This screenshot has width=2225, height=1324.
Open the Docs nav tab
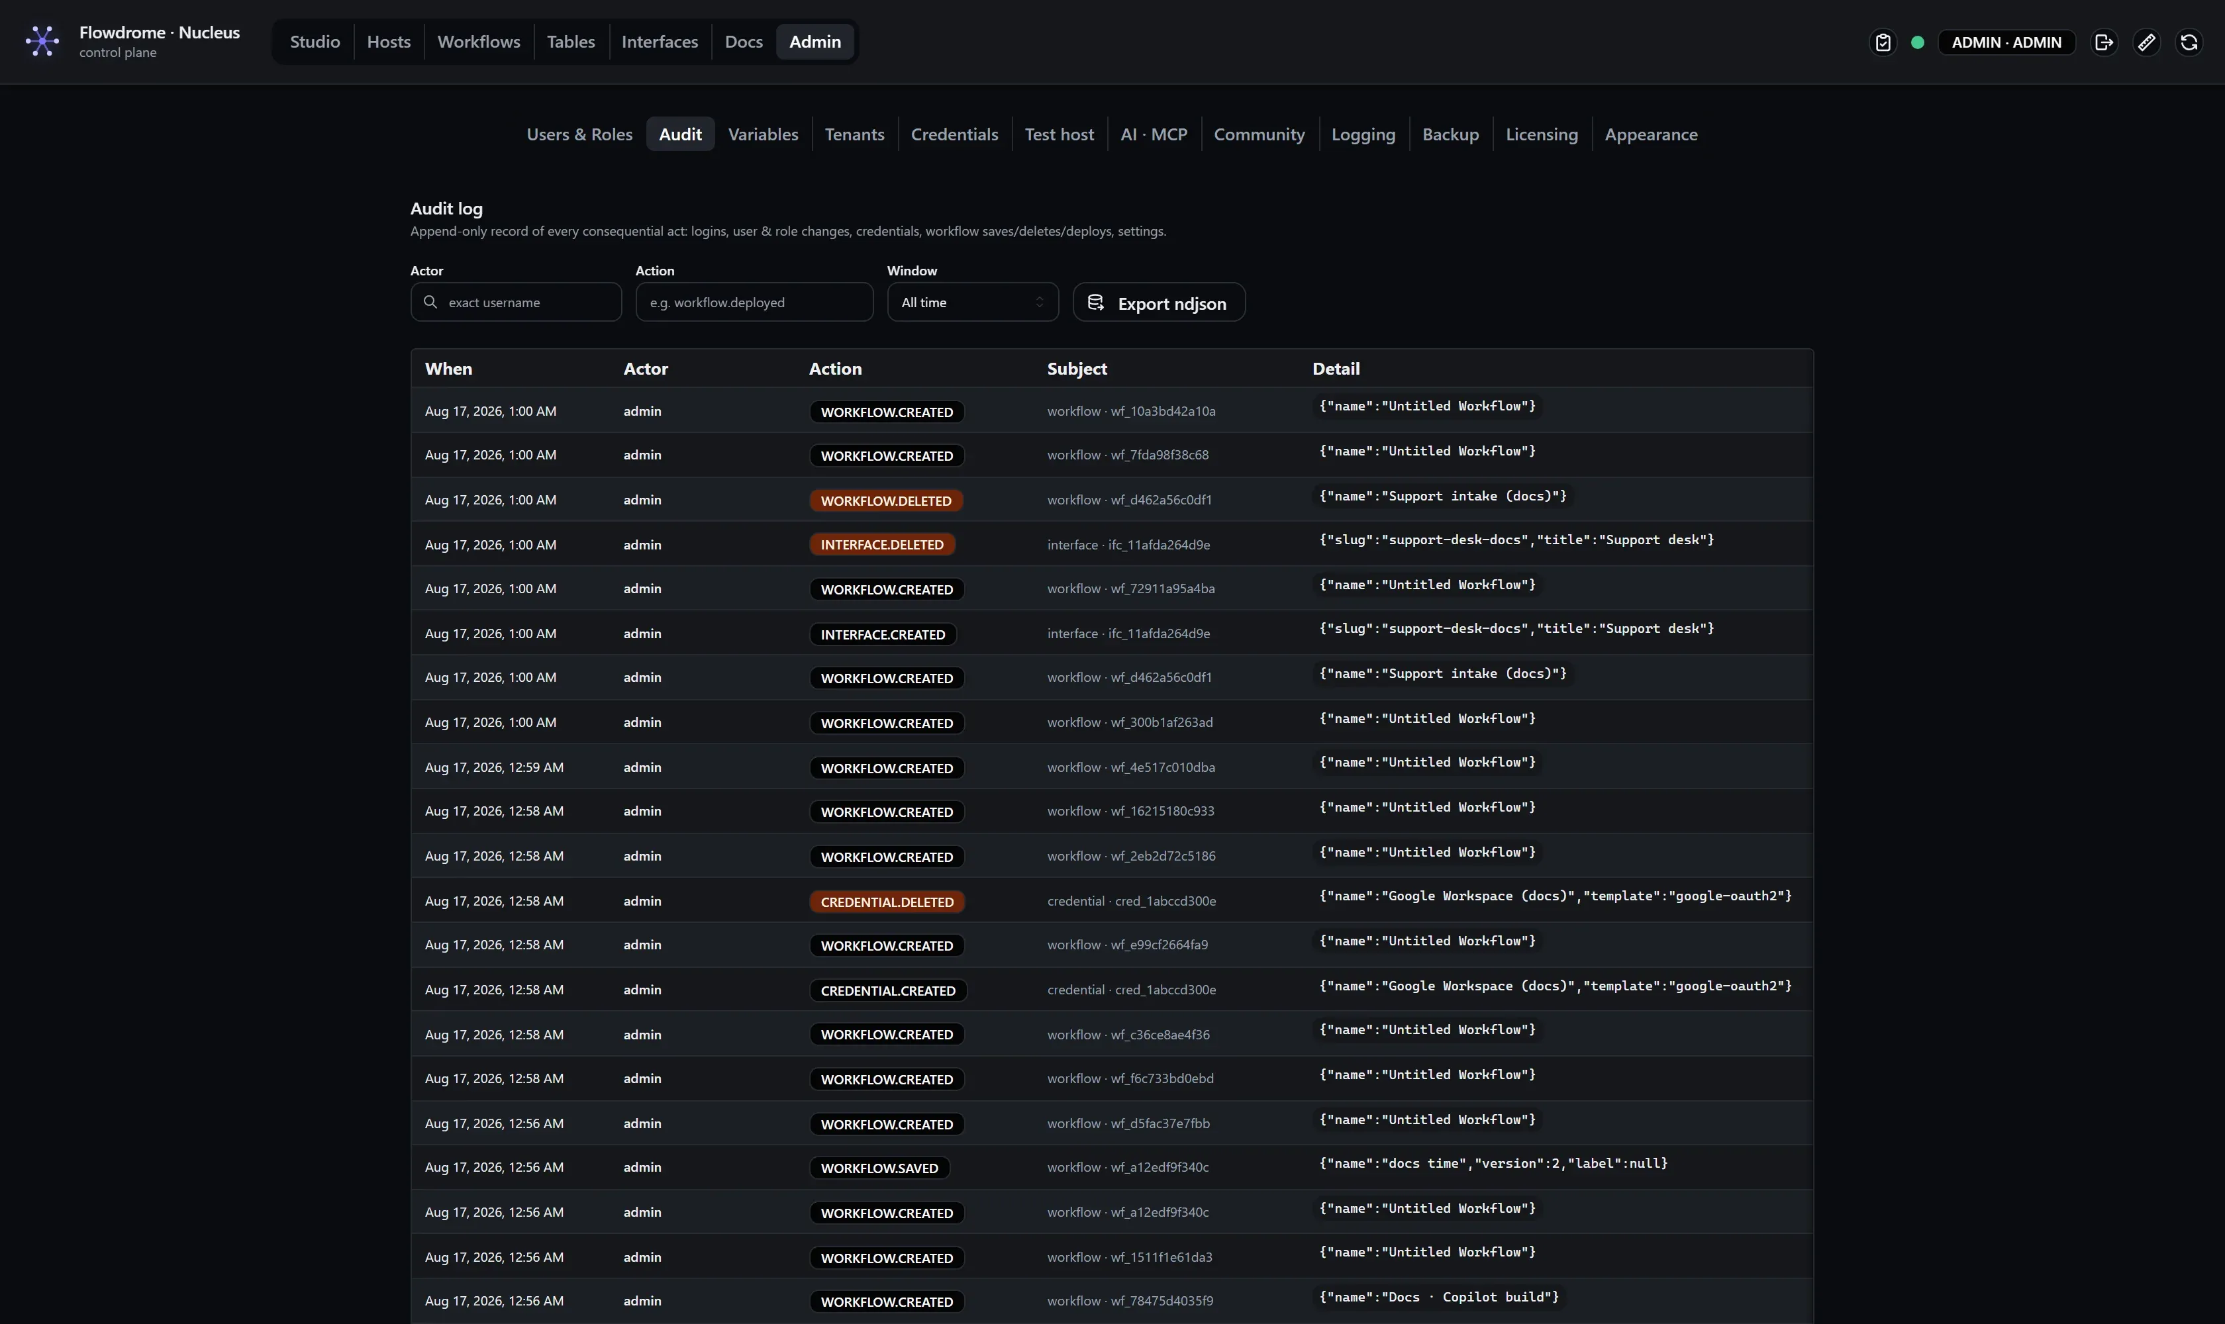744,42
